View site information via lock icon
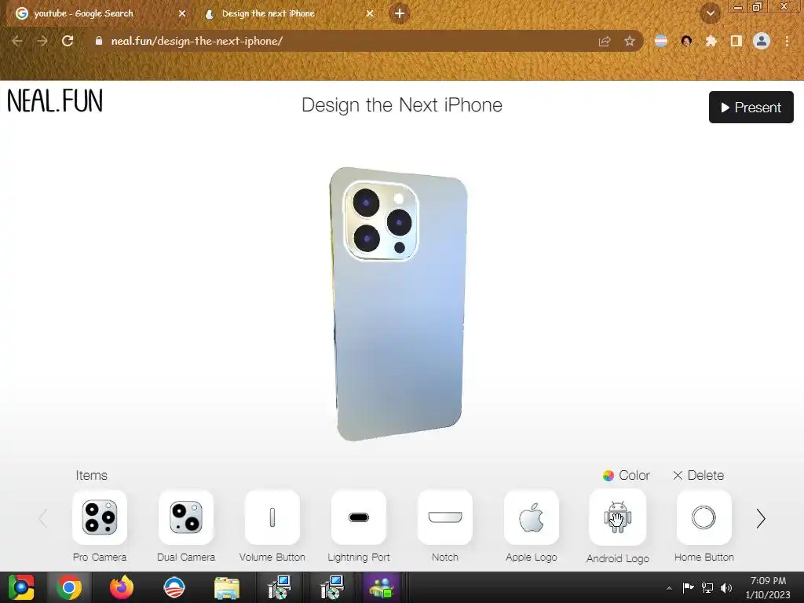This screenshot has height=603, width=804. click(98, 41)
